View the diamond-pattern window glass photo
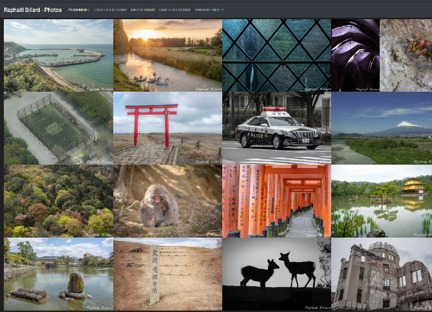432x312 pixels. 276,55
